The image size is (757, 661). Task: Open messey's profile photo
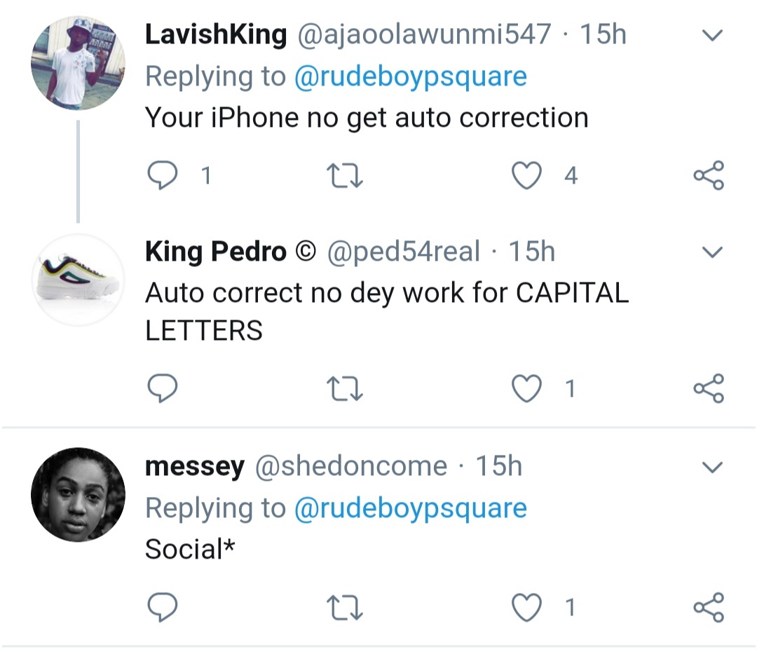pos(78,495)
